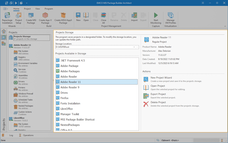228x143 pixels.
Task: Open the application menu button left of Home
Action: pyautogui.click(x=6, y=9)
